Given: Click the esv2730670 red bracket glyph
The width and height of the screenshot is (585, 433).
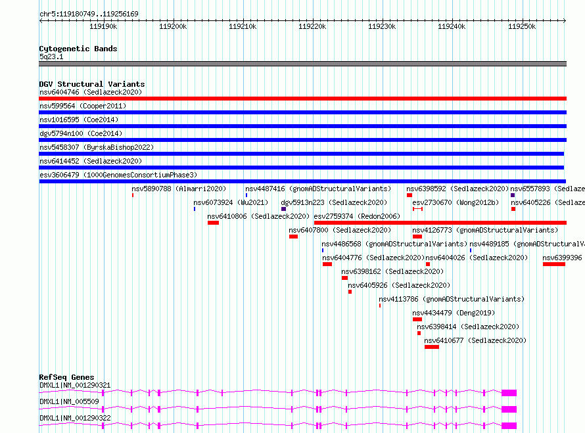Looking at the screenshot, I should click(417, 209).
